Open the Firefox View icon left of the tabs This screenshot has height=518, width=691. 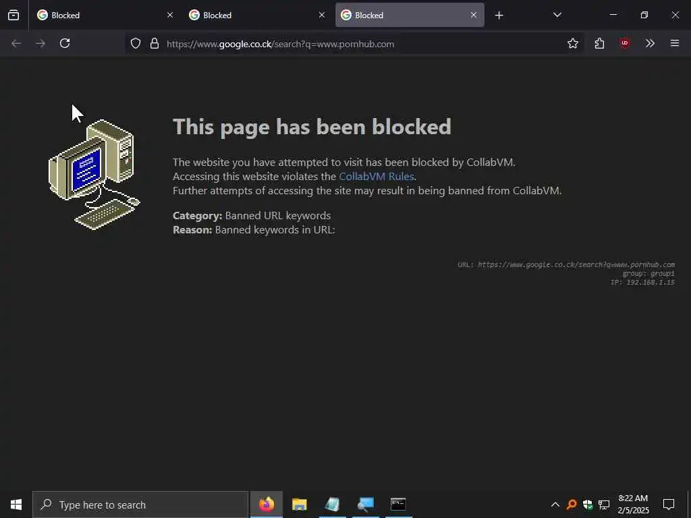click(13, 15)
